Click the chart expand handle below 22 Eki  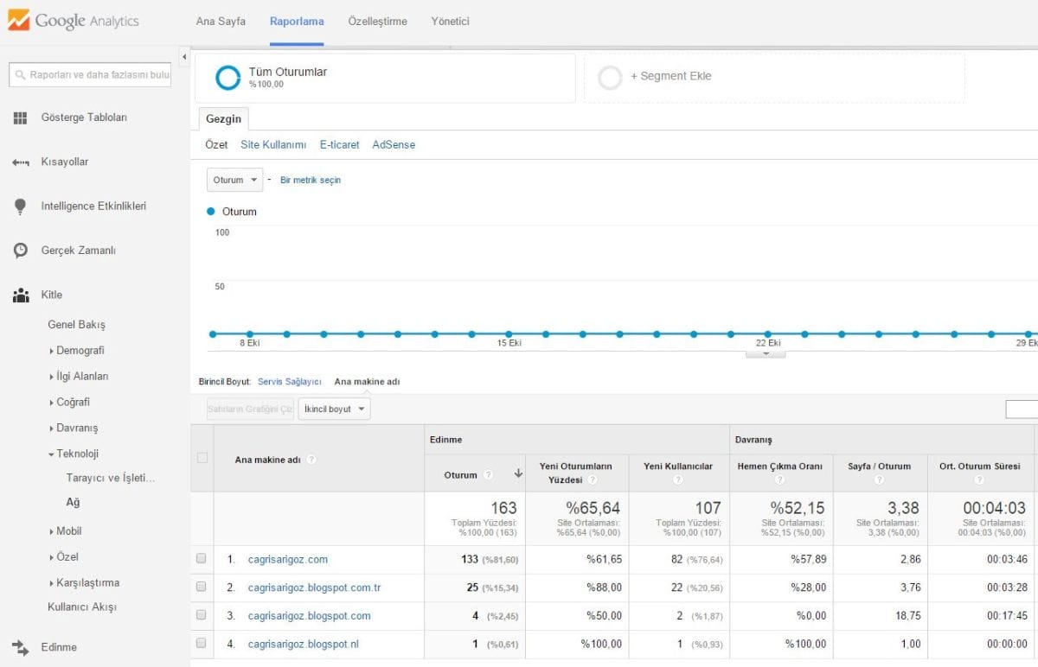(x=766, y=353)
